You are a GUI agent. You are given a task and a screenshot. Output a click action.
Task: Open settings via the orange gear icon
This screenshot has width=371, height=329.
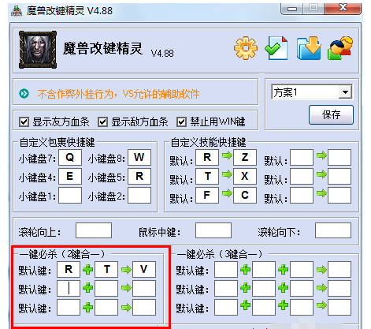pyautogui.click(x=246, y=48)
